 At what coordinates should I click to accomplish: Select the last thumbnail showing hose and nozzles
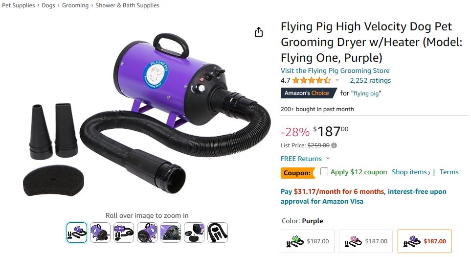click(218, 233)
